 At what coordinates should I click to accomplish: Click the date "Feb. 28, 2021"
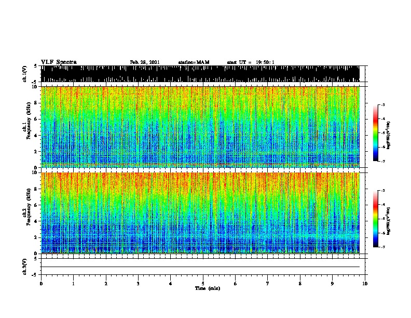pos(145,62)
